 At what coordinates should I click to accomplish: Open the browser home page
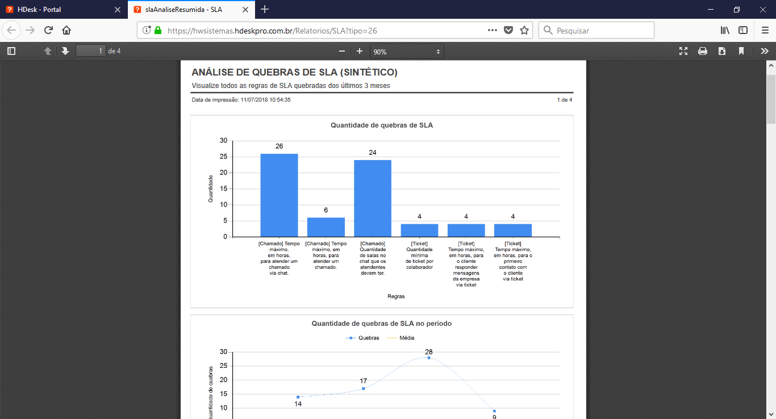coord(66,30)
